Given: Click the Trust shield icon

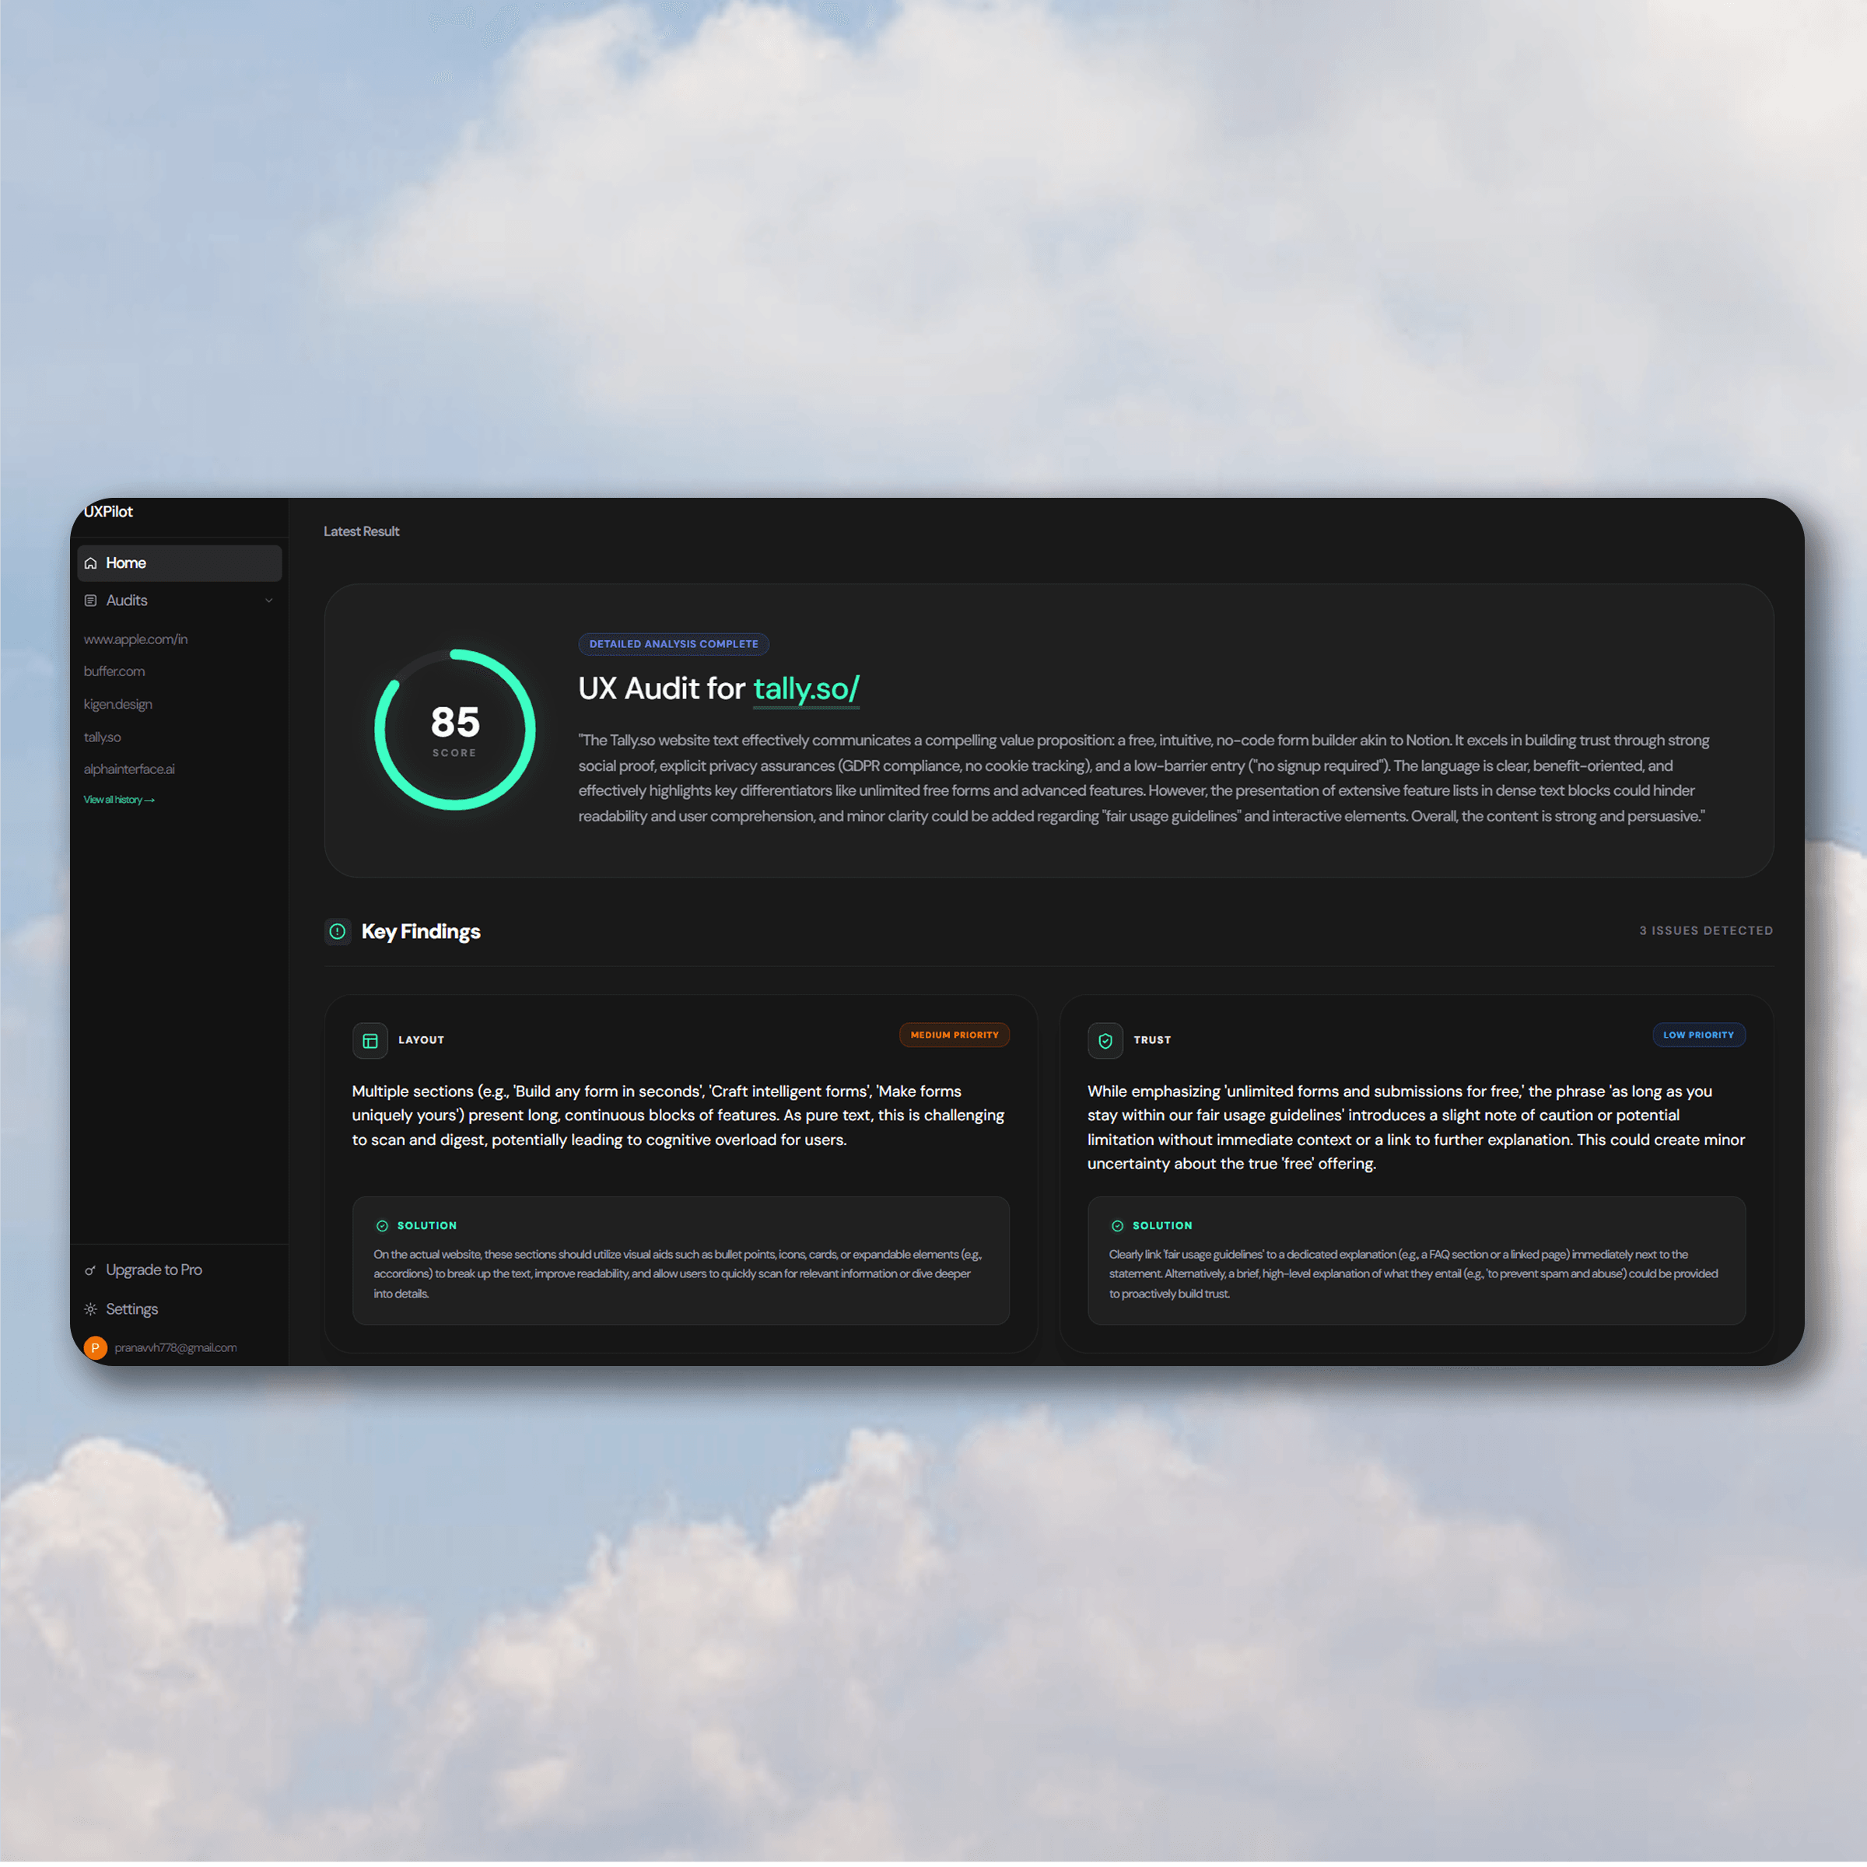Looking at the screenshot, I should coord(1105,1041).
